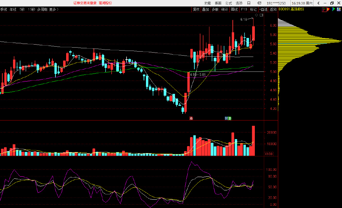Click the 0.00 indicator axis label
The image size is (342, 208).
tap(273, 205)
